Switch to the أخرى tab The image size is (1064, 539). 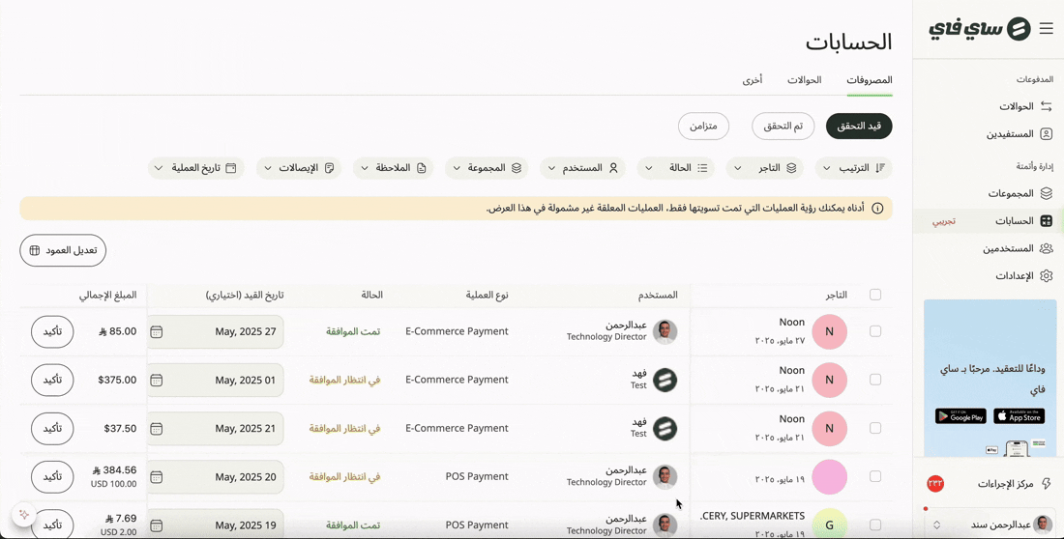[x=752, y=80]
